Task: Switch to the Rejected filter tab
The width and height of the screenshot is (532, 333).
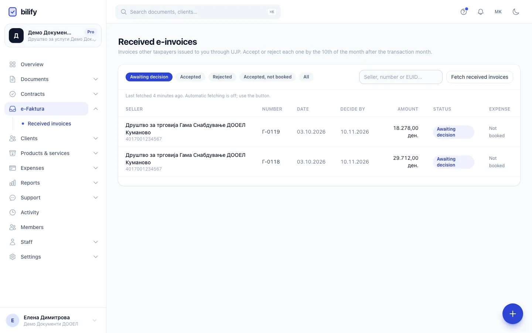Action: pos(222,77)
